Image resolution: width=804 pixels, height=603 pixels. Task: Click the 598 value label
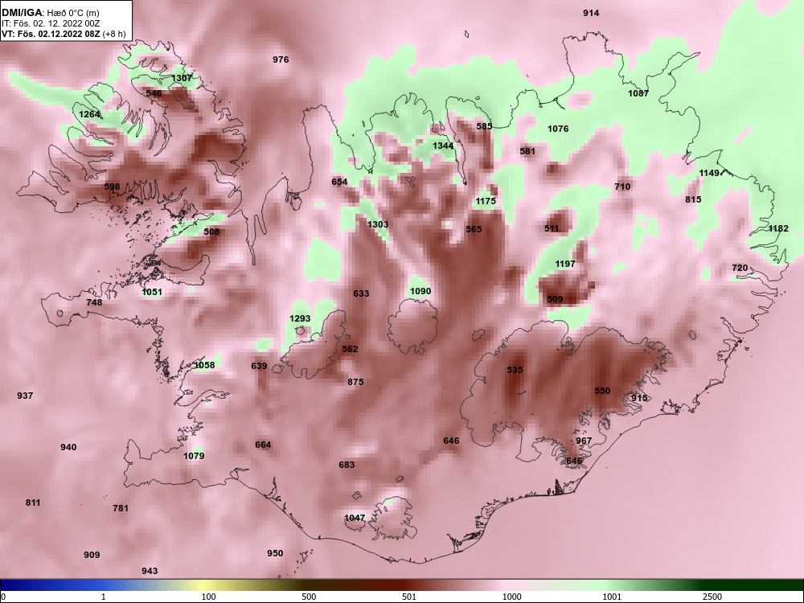[112, 187]
